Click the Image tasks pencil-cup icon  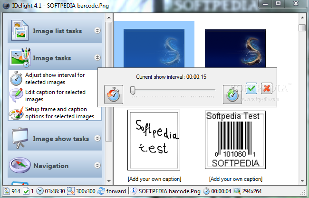(21, 57)
